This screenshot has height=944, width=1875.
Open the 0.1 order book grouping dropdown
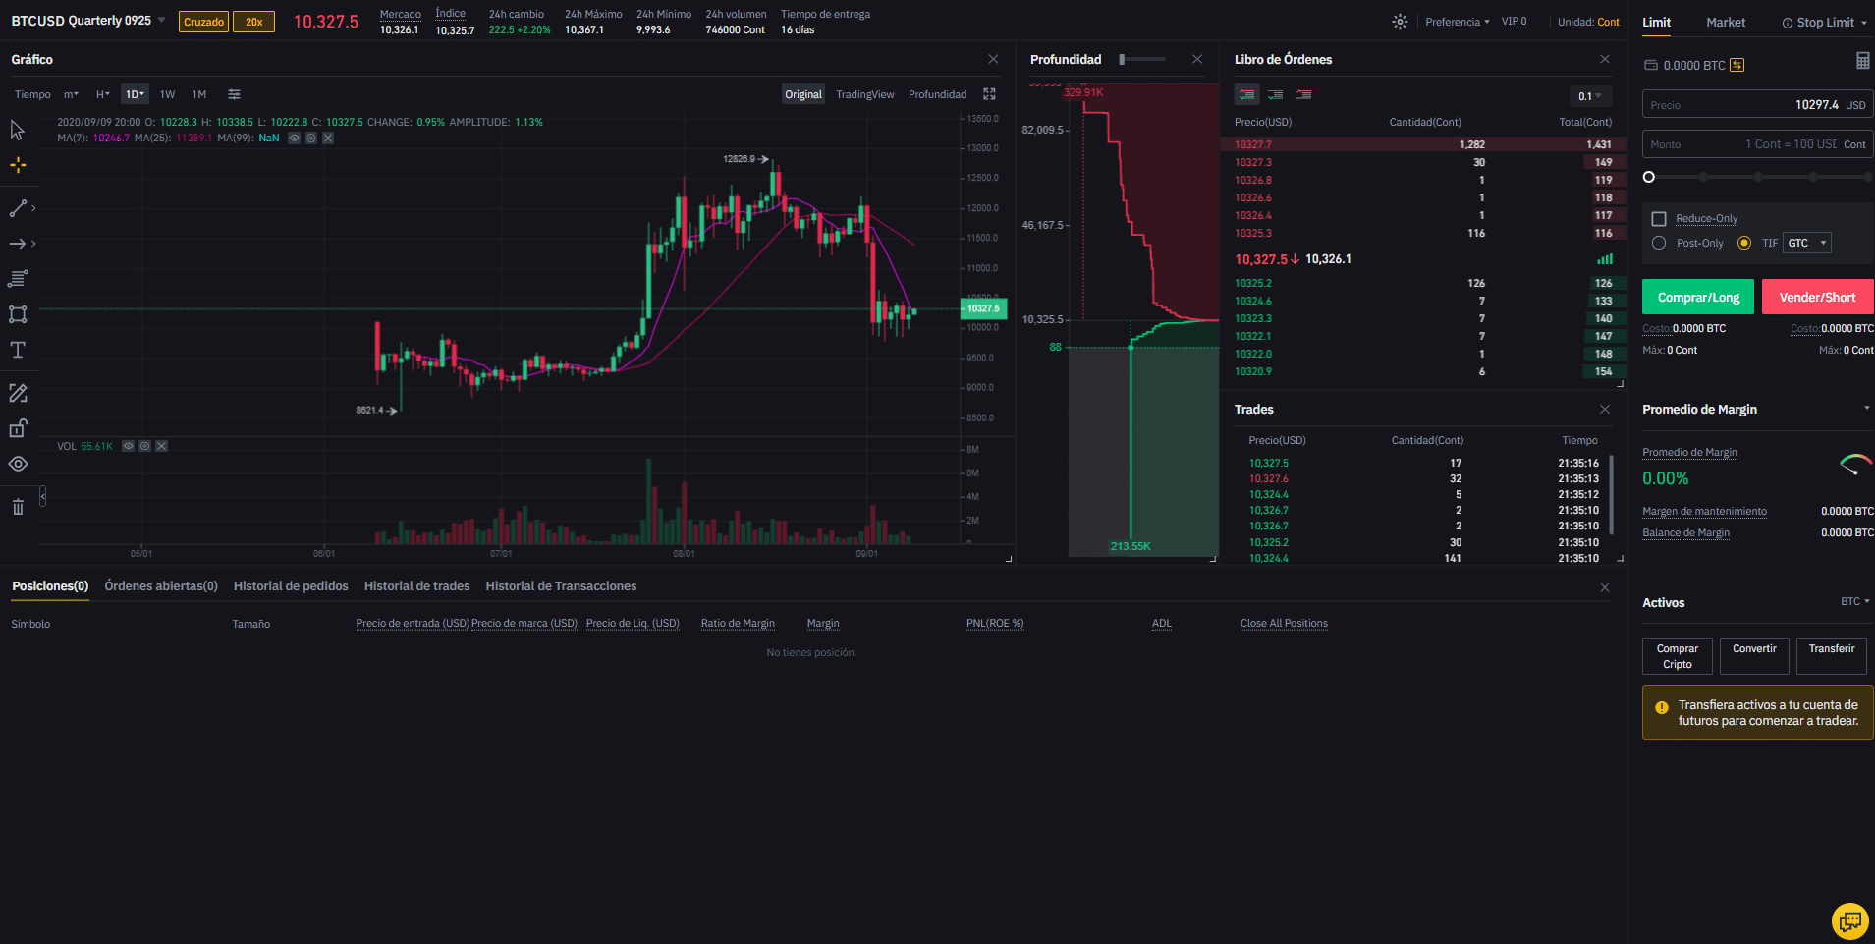coord(1590,96)
